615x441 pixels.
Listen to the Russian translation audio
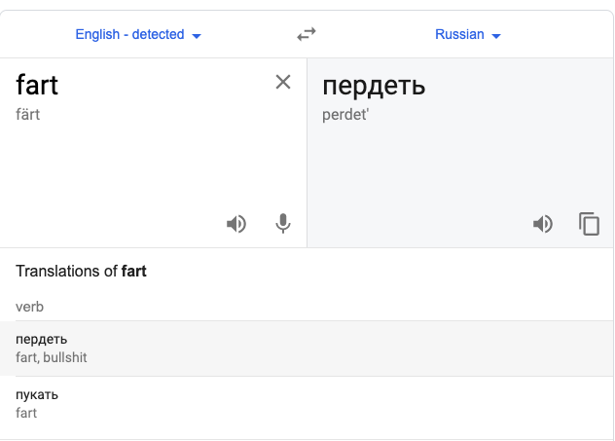point(543,224)
